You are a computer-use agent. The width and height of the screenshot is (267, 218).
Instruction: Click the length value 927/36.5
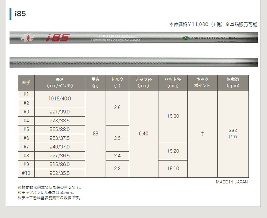point(60,156)
